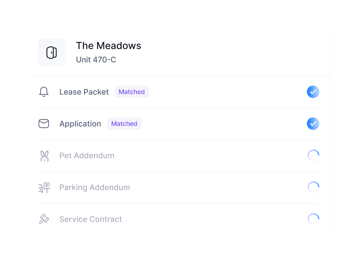Click the gavel icon beside Service Contract
Image resolution: width=359 pixels, height=273 pixels.
point(44,219)
